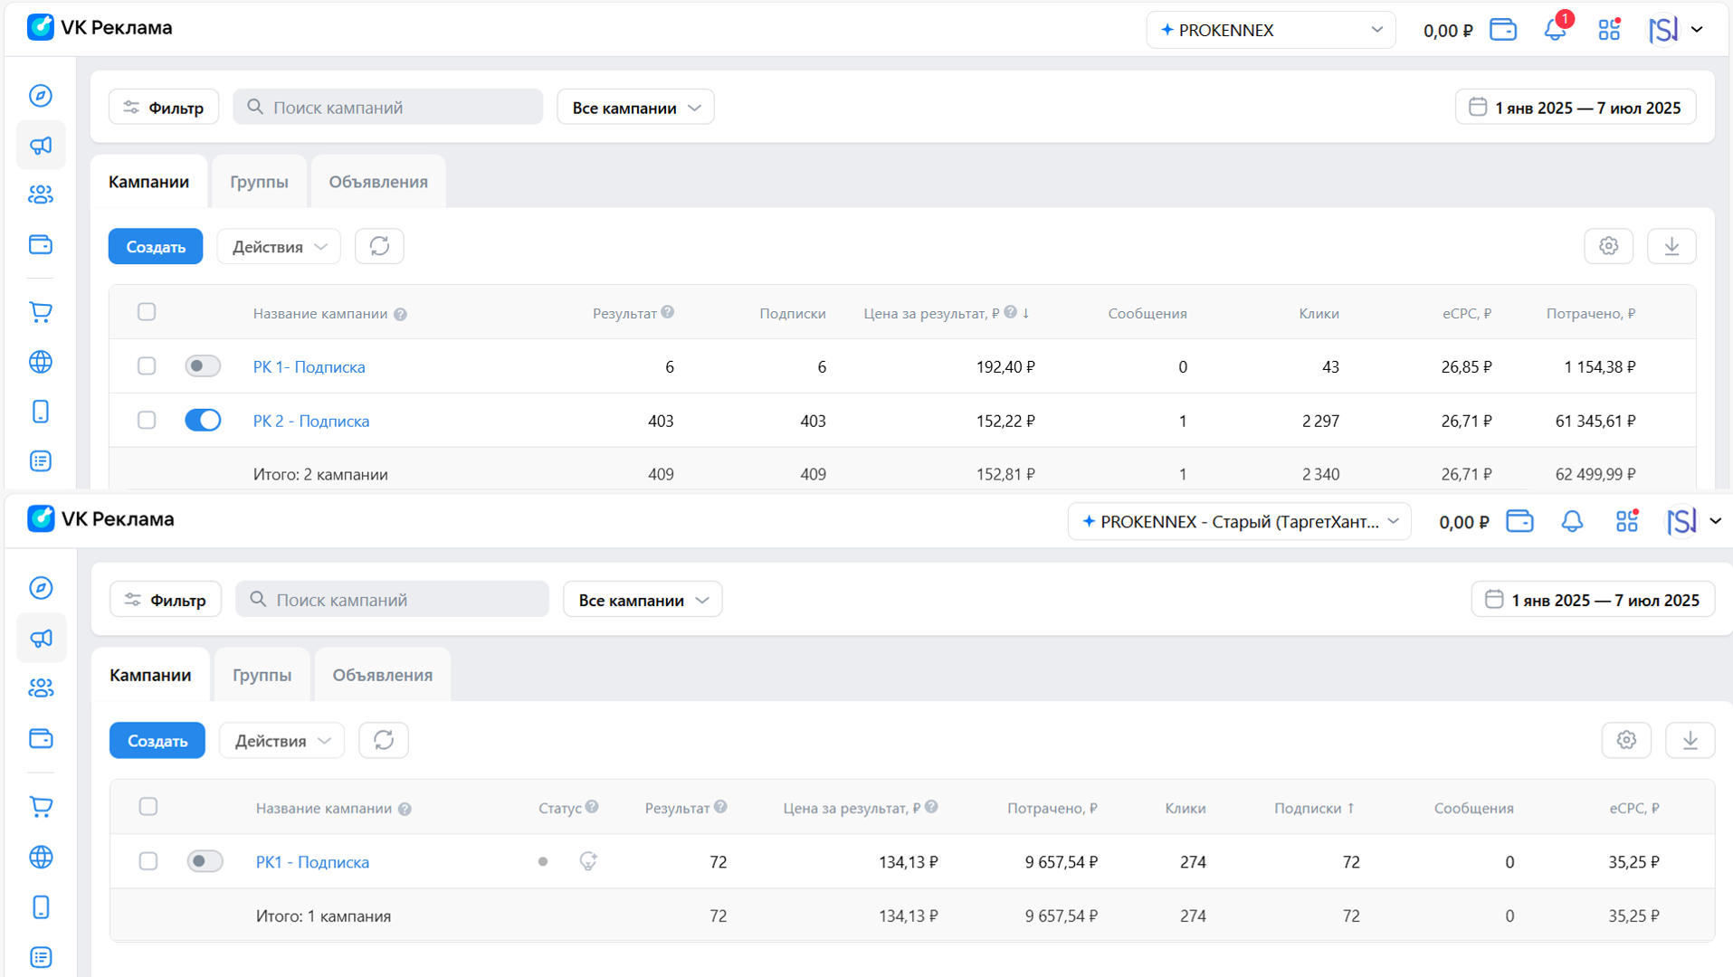This screenshot has width=1733, height=977.
Task: Click the help icon beside Статус header
Action: 592,807
